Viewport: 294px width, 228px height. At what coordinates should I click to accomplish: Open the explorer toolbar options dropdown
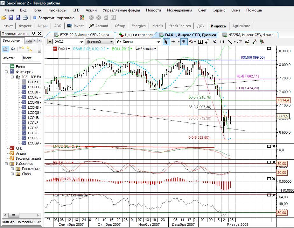coord(39,51)
